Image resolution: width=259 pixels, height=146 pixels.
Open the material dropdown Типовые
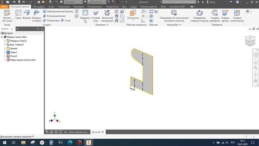point(73,2)
